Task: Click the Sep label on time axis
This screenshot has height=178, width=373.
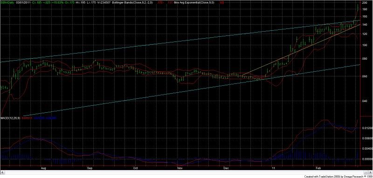Action: pos(89,168)
